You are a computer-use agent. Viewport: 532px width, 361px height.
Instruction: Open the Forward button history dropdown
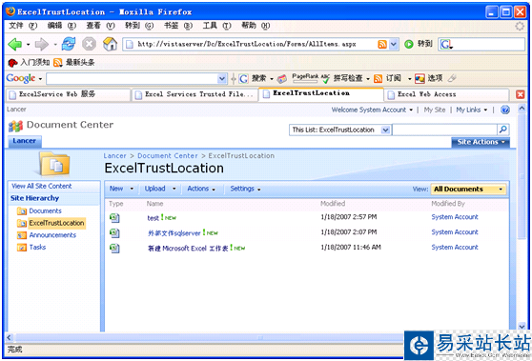pos(55,45)
